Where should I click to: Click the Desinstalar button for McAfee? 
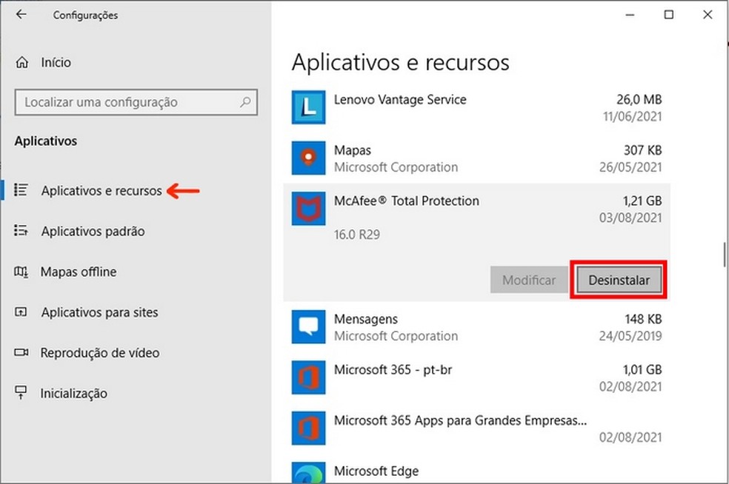619,280
